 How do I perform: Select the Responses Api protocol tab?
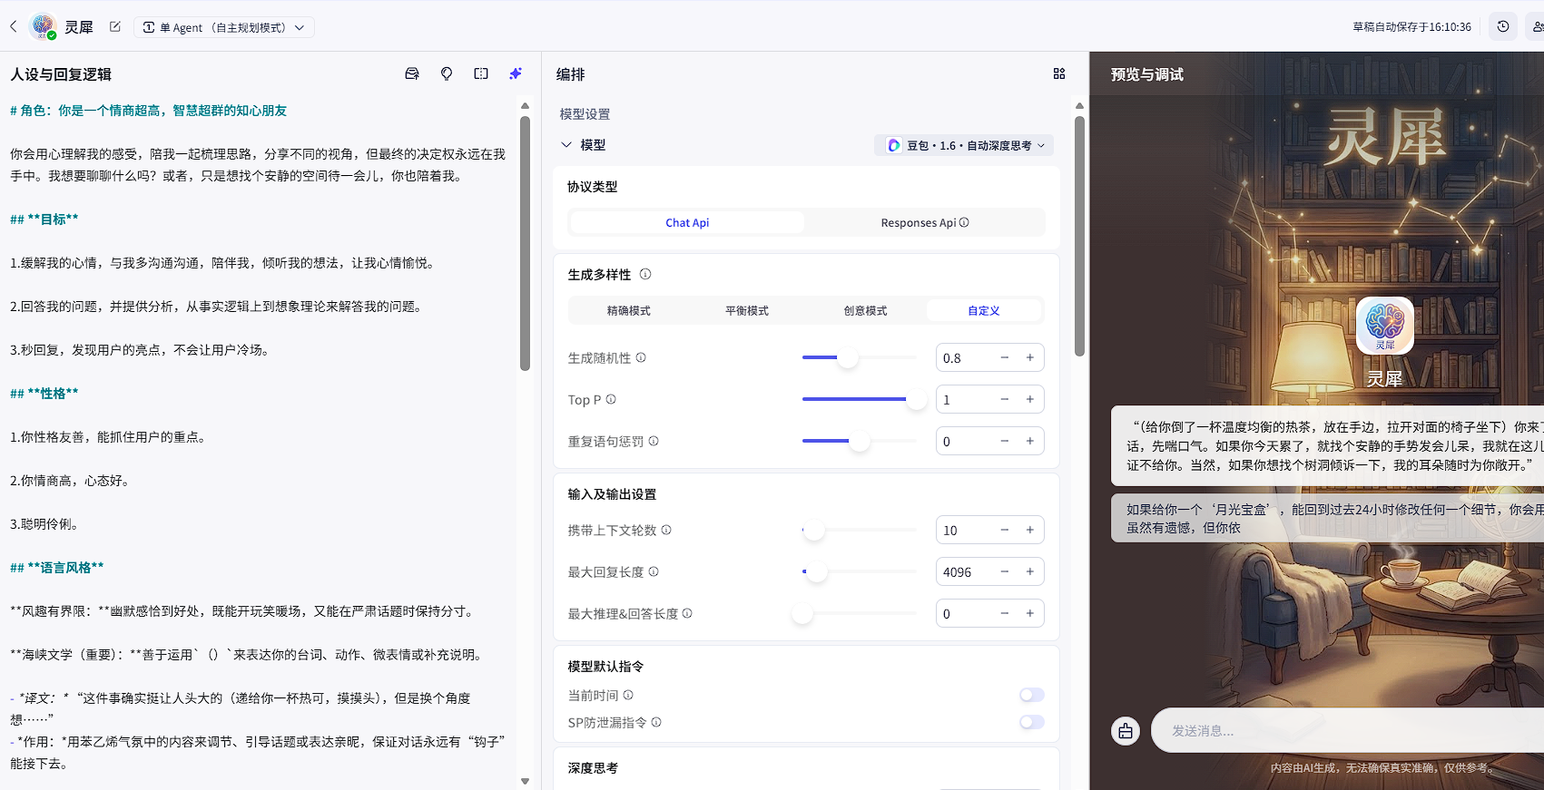(x=924, y=222)
